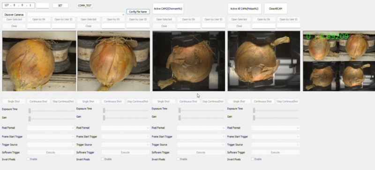Click the fourth camera's Exposure Time slider

(x=276, y=110)
